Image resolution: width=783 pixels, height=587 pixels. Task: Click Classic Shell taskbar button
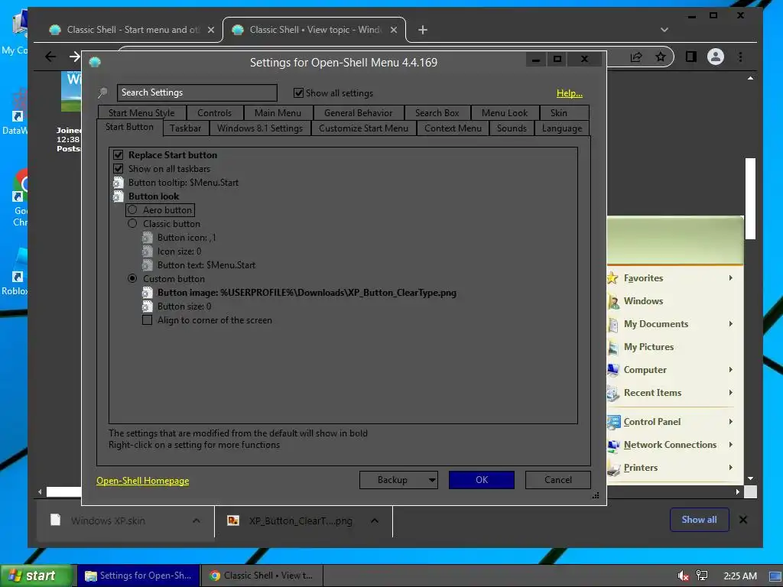click(262, 576)
